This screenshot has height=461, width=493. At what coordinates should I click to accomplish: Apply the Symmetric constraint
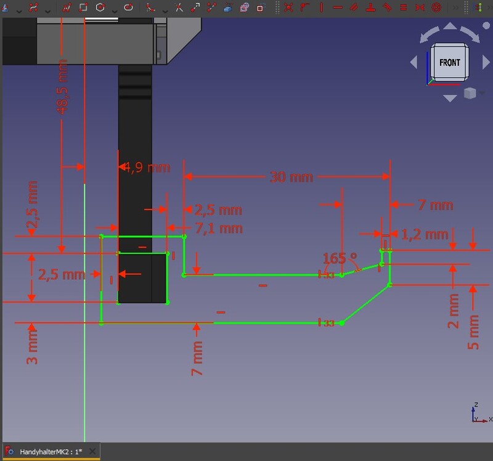[x=420, y=7]
